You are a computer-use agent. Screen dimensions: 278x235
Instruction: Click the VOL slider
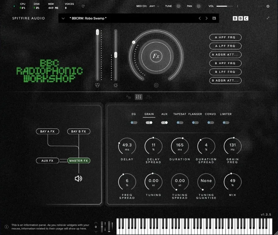click(x=224, y=6)
